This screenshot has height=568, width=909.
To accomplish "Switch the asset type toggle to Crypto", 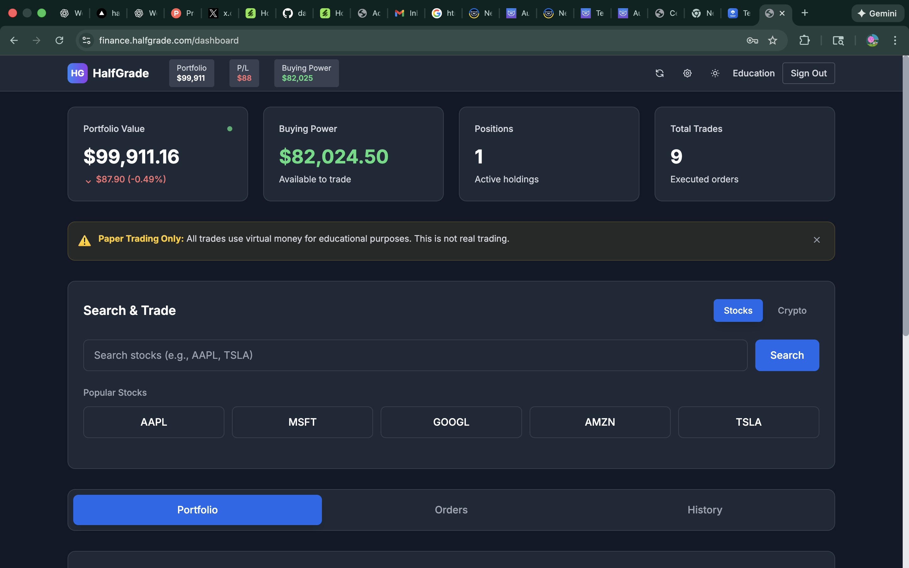I will 792,310.
